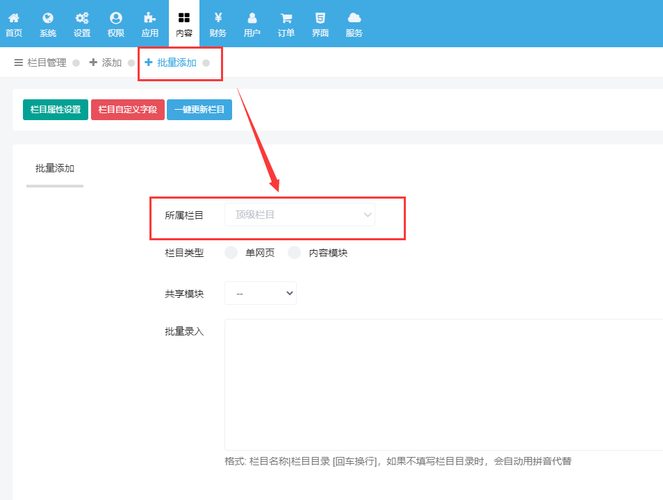Open the 权限 user-circle icon
Image resolution: width=663 pixels, height=500 pixels.
pyautogui.click(x=116, y=18)
